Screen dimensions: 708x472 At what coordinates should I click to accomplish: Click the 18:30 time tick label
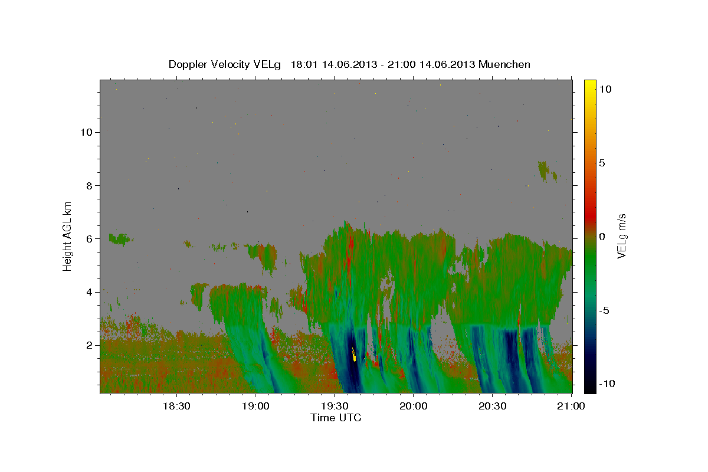[x=176, y=406]
